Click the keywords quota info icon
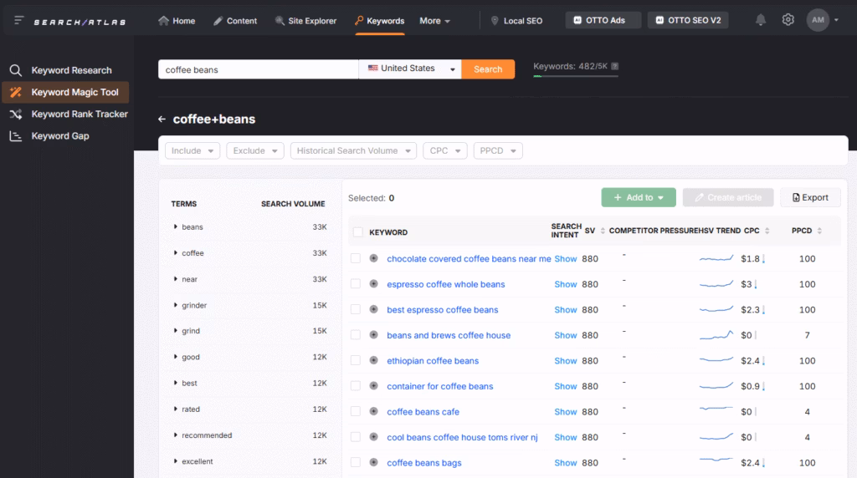The image size is (857, 478). [x=615, y=66]
